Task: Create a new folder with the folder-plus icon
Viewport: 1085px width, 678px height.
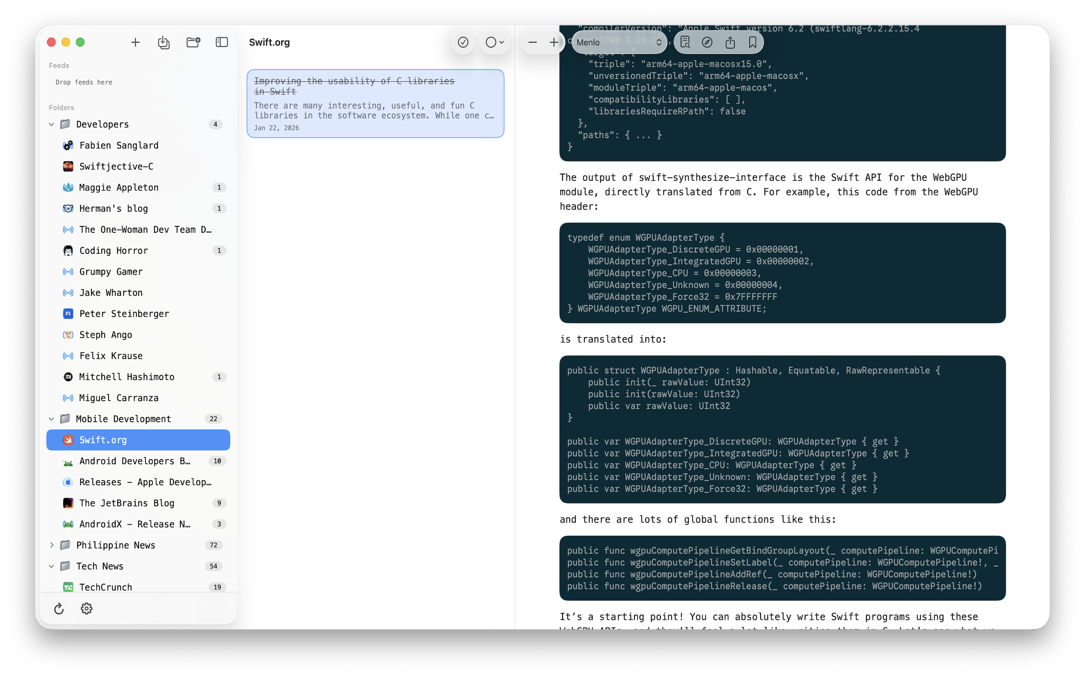Action: coord(193,42)
